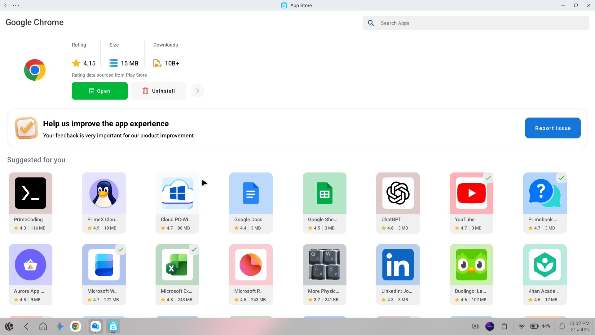Click the 'Google She...' app label
Screen dimensions: 595x335
point(323,219)
